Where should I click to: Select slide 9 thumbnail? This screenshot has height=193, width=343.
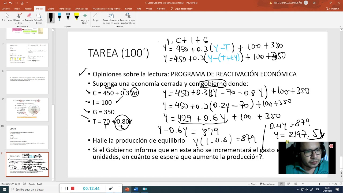coord(27,110)
